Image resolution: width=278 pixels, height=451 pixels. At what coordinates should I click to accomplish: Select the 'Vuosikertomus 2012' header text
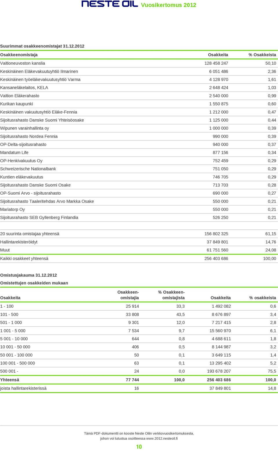pos(169,5)
